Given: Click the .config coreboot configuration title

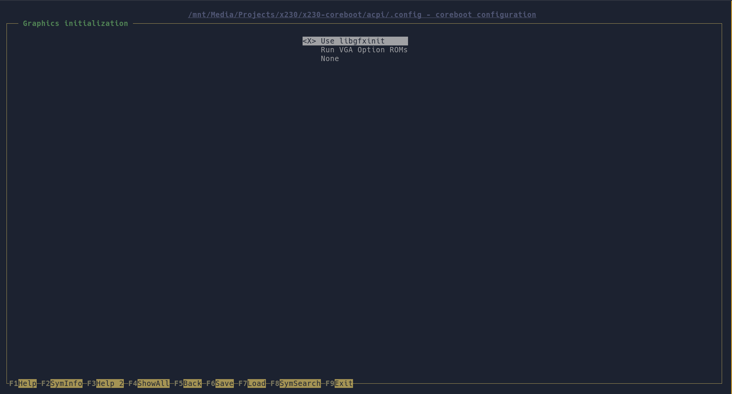Looking at the screenshot, I should point(362,15).
